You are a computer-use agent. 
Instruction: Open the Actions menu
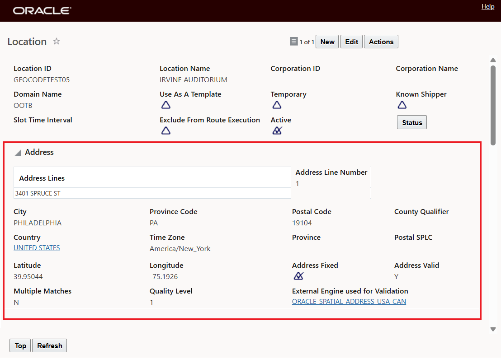coord(381,42)
